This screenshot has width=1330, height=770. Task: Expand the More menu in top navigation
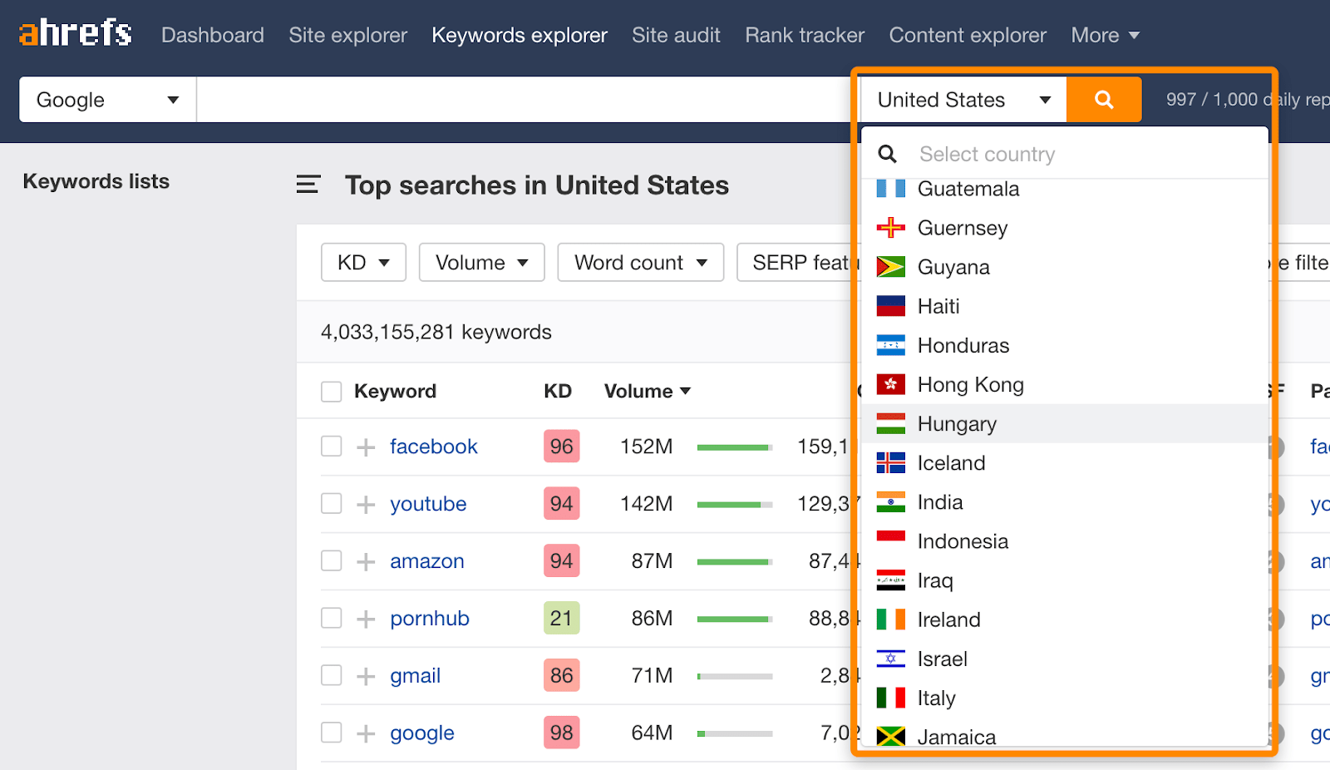tap(1105, 35)
